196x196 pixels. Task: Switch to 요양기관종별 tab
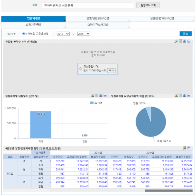[34, 25]
